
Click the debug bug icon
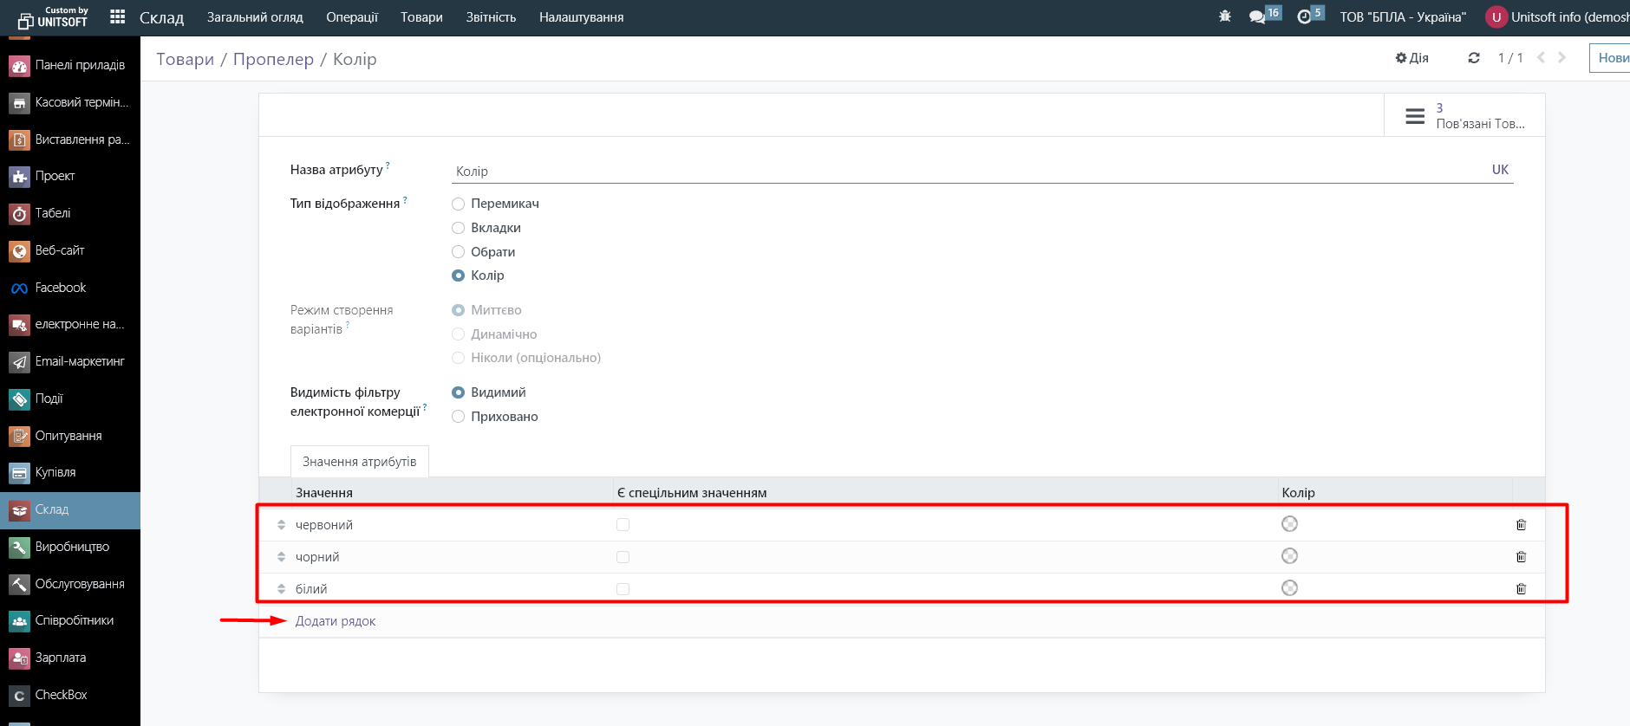pyautogui.click(x=1224, y=16)
